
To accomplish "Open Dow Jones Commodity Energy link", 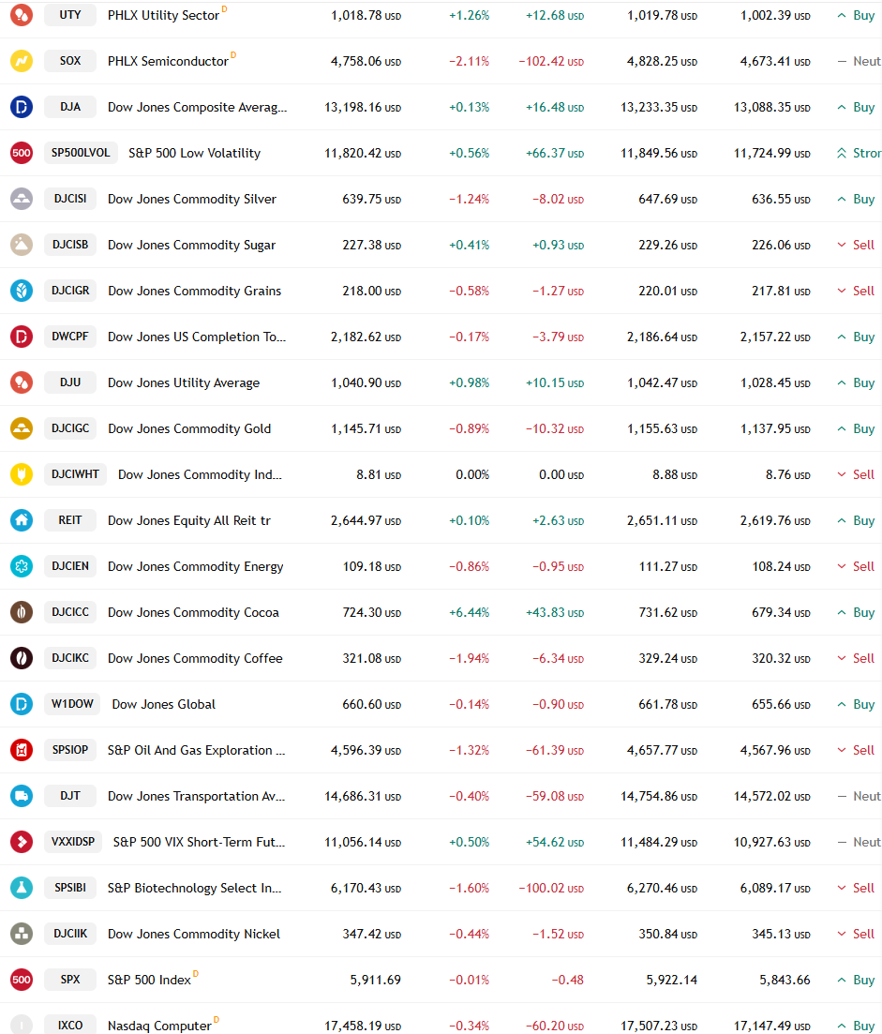I will tap(195, 566).
